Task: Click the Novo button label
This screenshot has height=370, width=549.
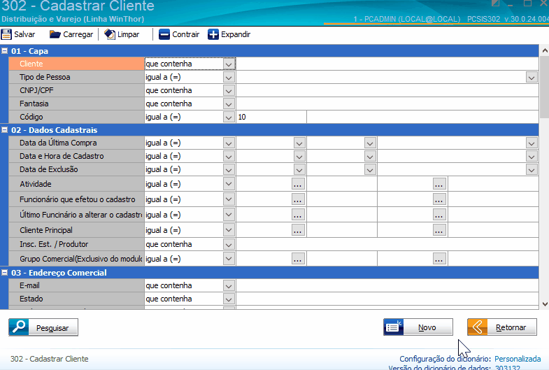Action: [x=427, y=327]
